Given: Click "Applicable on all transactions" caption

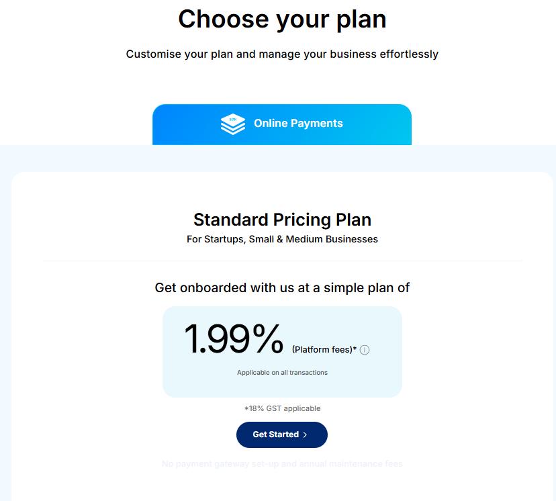Looking at the screenshot, I should [282, 373].
